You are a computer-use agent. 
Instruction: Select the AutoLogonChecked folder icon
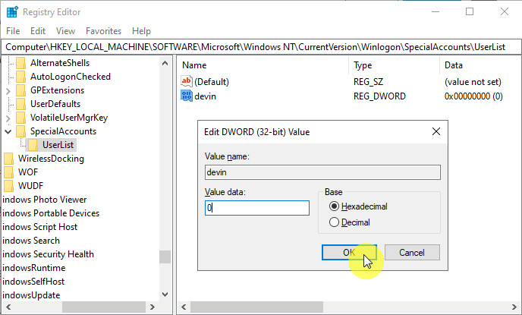(x=21, y=77)
